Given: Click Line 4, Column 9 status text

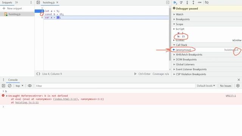Looking at the screenshot, I should coord(52,74).
